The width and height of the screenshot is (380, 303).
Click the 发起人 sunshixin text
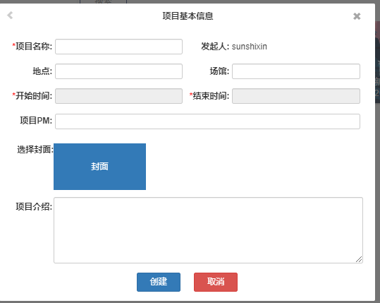(234, 47)
